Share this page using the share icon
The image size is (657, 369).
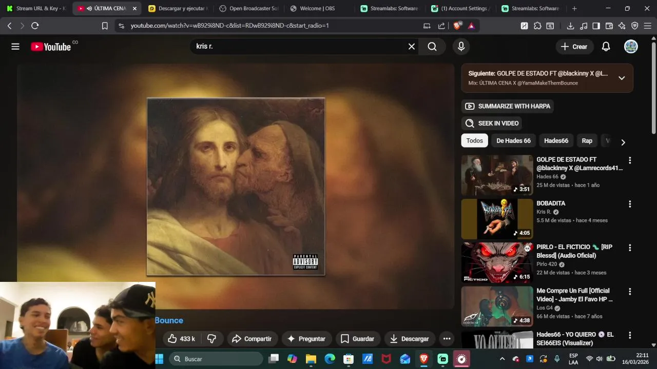click(x=441, y=26)
